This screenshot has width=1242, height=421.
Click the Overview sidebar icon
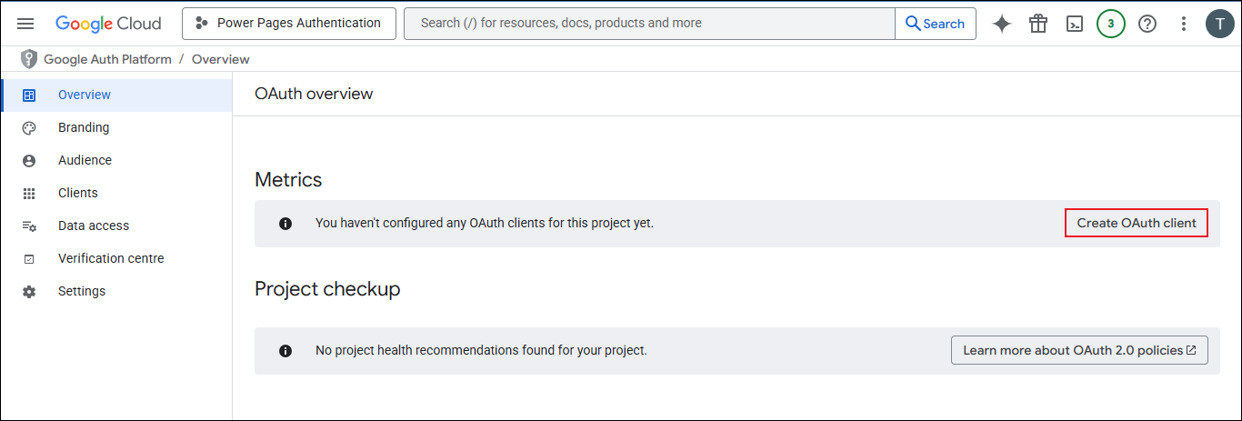[x=29, y=95]
